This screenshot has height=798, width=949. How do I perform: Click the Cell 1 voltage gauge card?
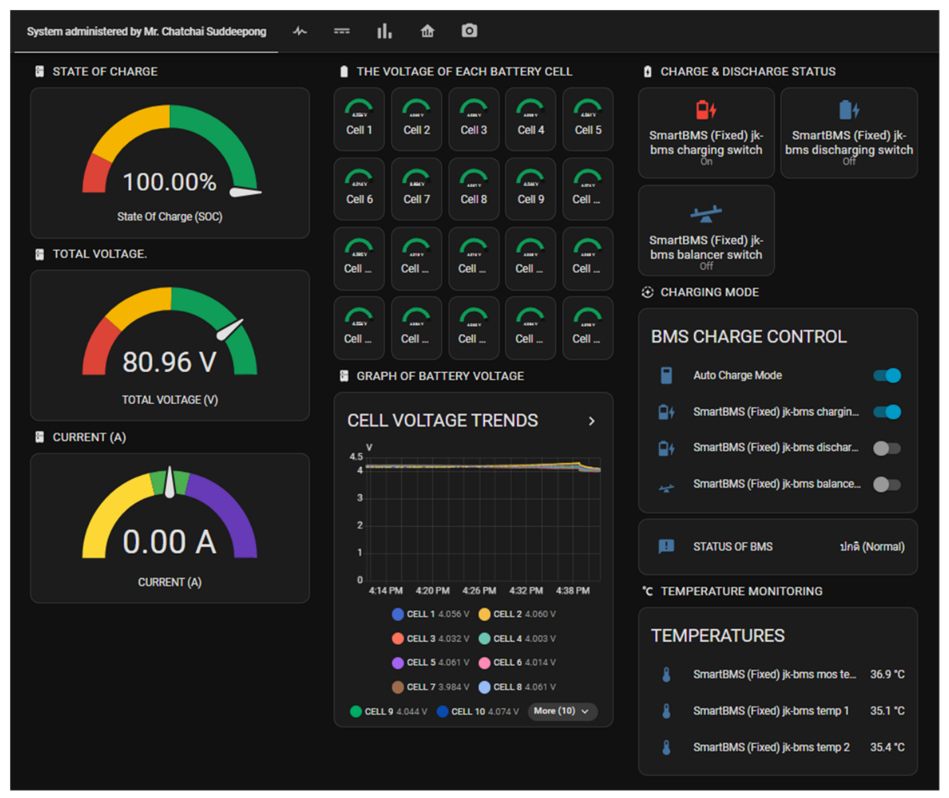(359, 119)
